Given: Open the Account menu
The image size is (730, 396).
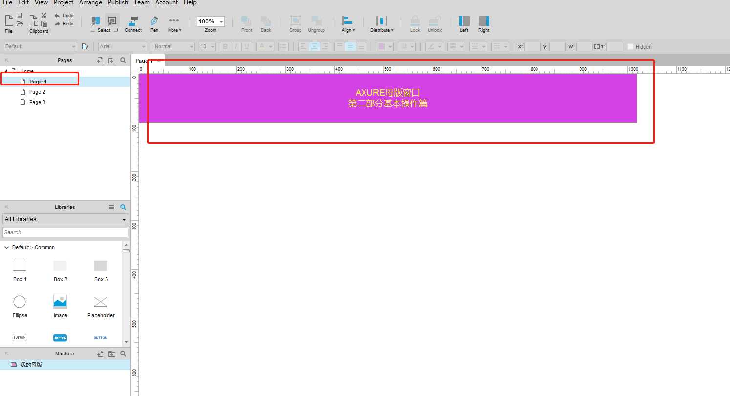Looking at the screenshot, I should 167,3.
